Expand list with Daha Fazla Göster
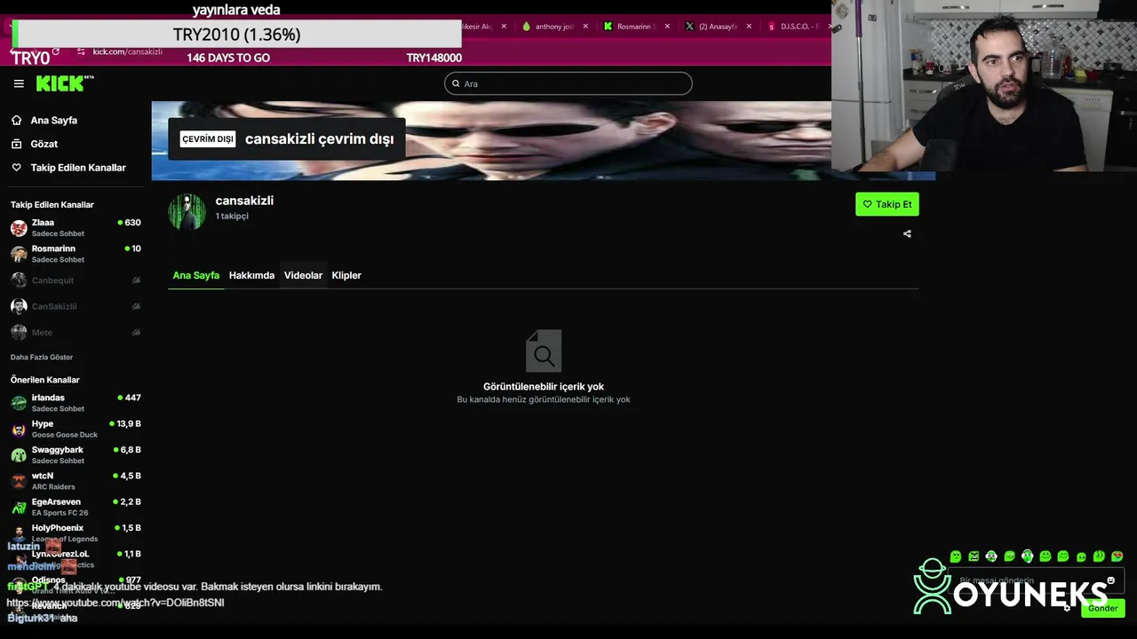Image resolution: width=1137 pixels, height=639 pixels. coord(42,357)
